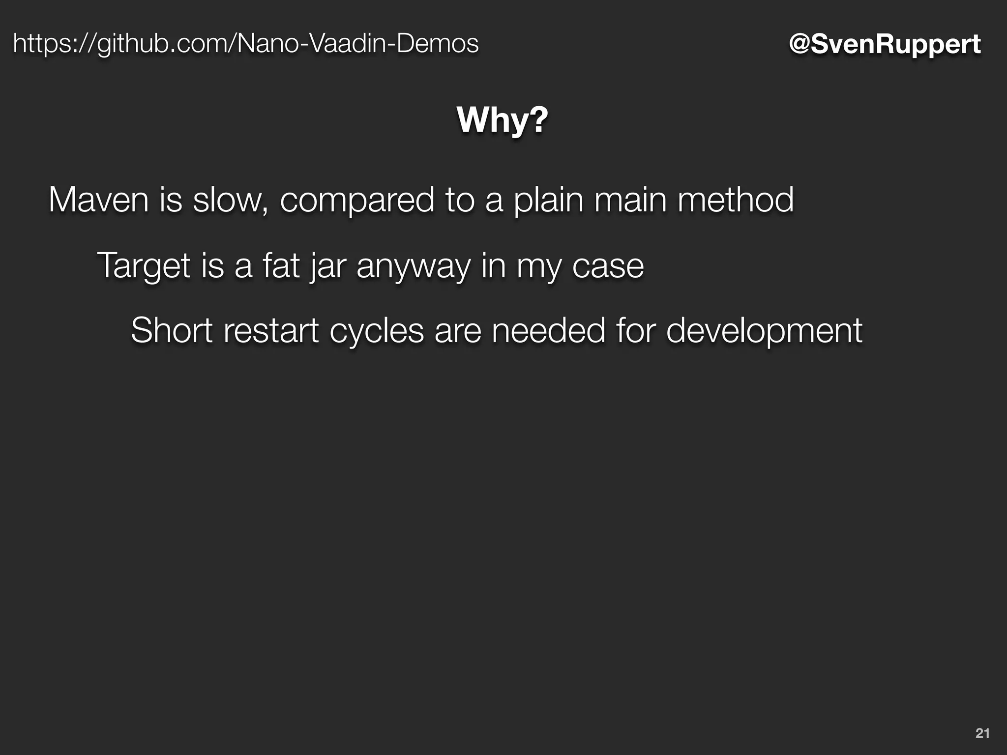Open the github.com/Nano-Vaadin-Demos link
This screenshot has width=1007, height=755.
pos(245,44)
